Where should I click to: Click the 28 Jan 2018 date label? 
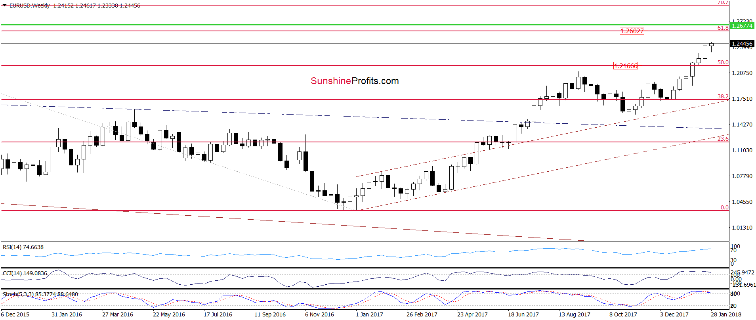pyautogui.click(x=726, y=314)
